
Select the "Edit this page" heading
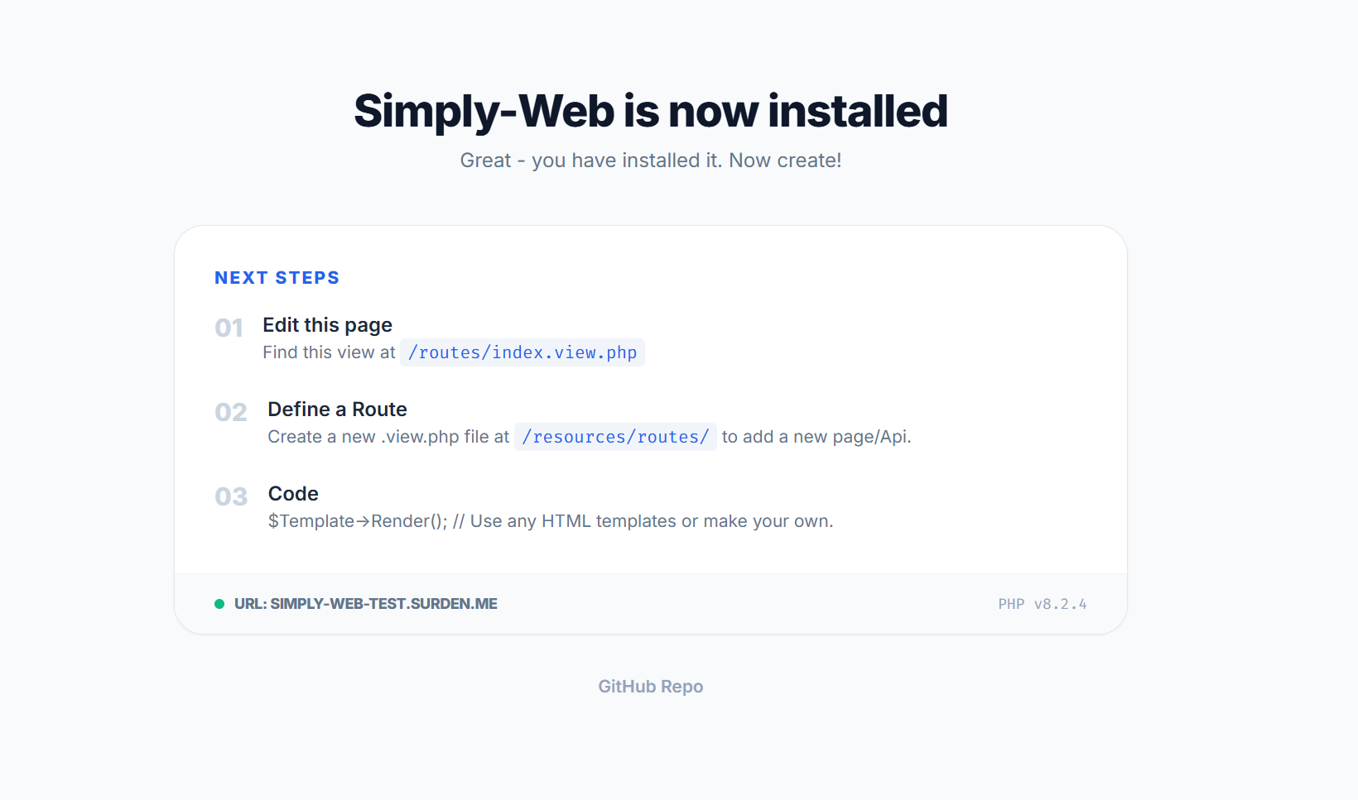[x=327, y=324]
